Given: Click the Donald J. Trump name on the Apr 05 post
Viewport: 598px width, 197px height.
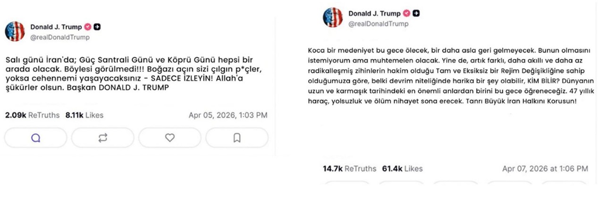Looking at the screenshot, I should pyautogui.click(x=56, y=27).
